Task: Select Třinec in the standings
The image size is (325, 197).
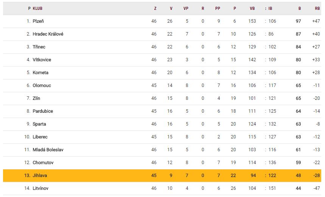Action: coord(39,47)
